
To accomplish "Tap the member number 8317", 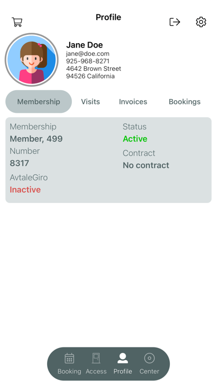I will [19, 163].
